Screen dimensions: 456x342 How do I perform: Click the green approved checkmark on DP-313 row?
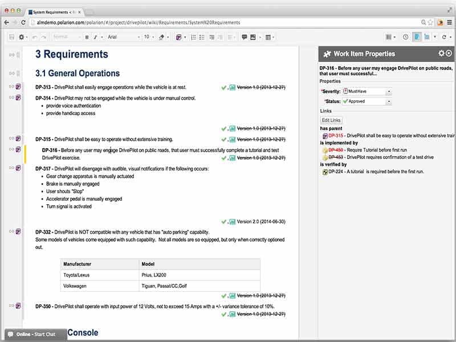pos(223,88)
